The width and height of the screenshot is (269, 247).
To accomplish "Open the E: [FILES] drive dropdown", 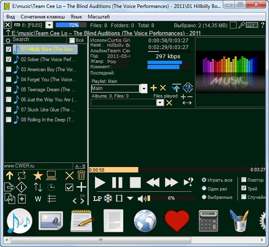I will click(x=49, y=25).
